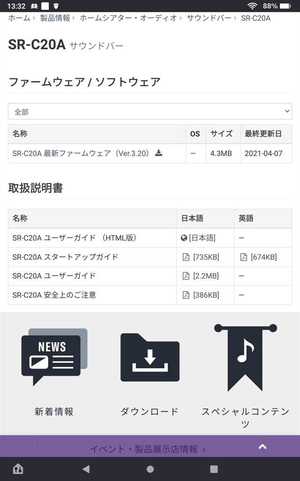Tap the 新着情報 label

point(54,411)
